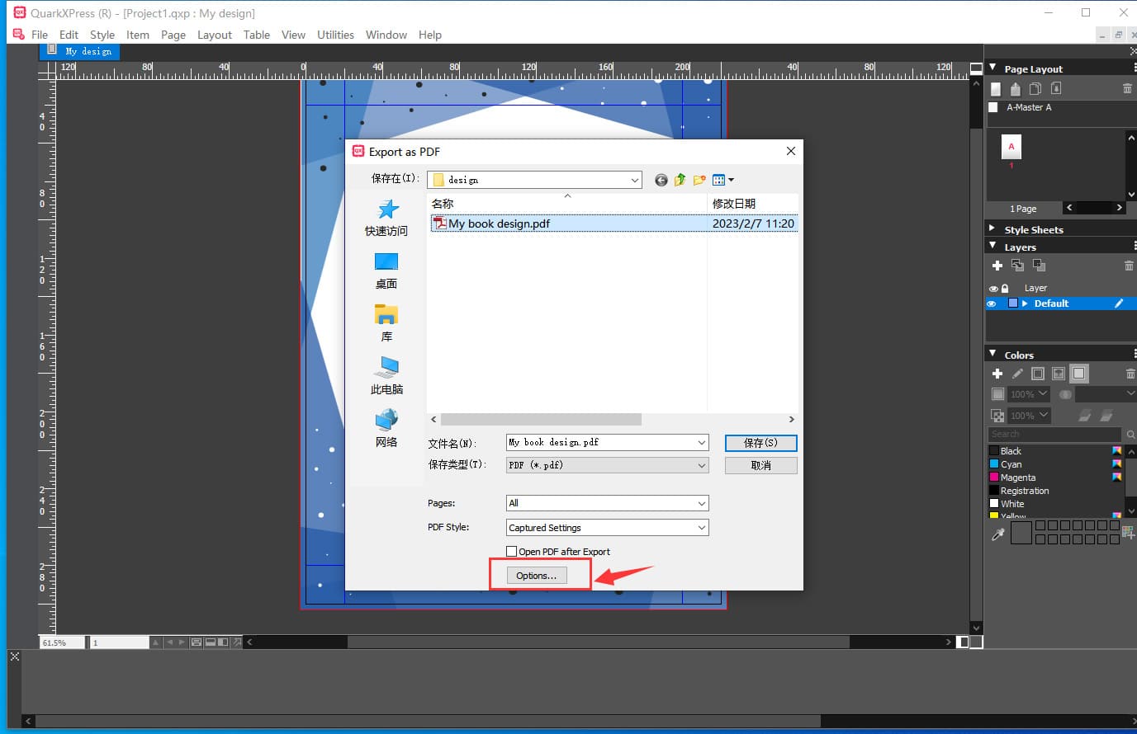
Task: Open the Utilities menu
Action: 335,35
